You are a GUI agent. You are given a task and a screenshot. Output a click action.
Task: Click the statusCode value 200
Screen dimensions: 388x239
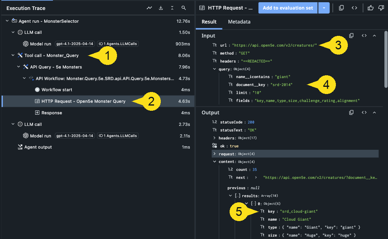tap(251, 122)
